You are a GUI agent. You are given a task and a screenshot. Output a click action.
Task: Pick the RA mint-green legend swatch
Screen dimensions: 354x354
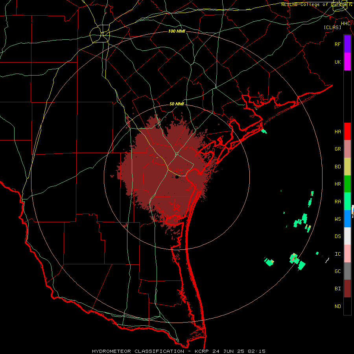[x=347, y=201]
